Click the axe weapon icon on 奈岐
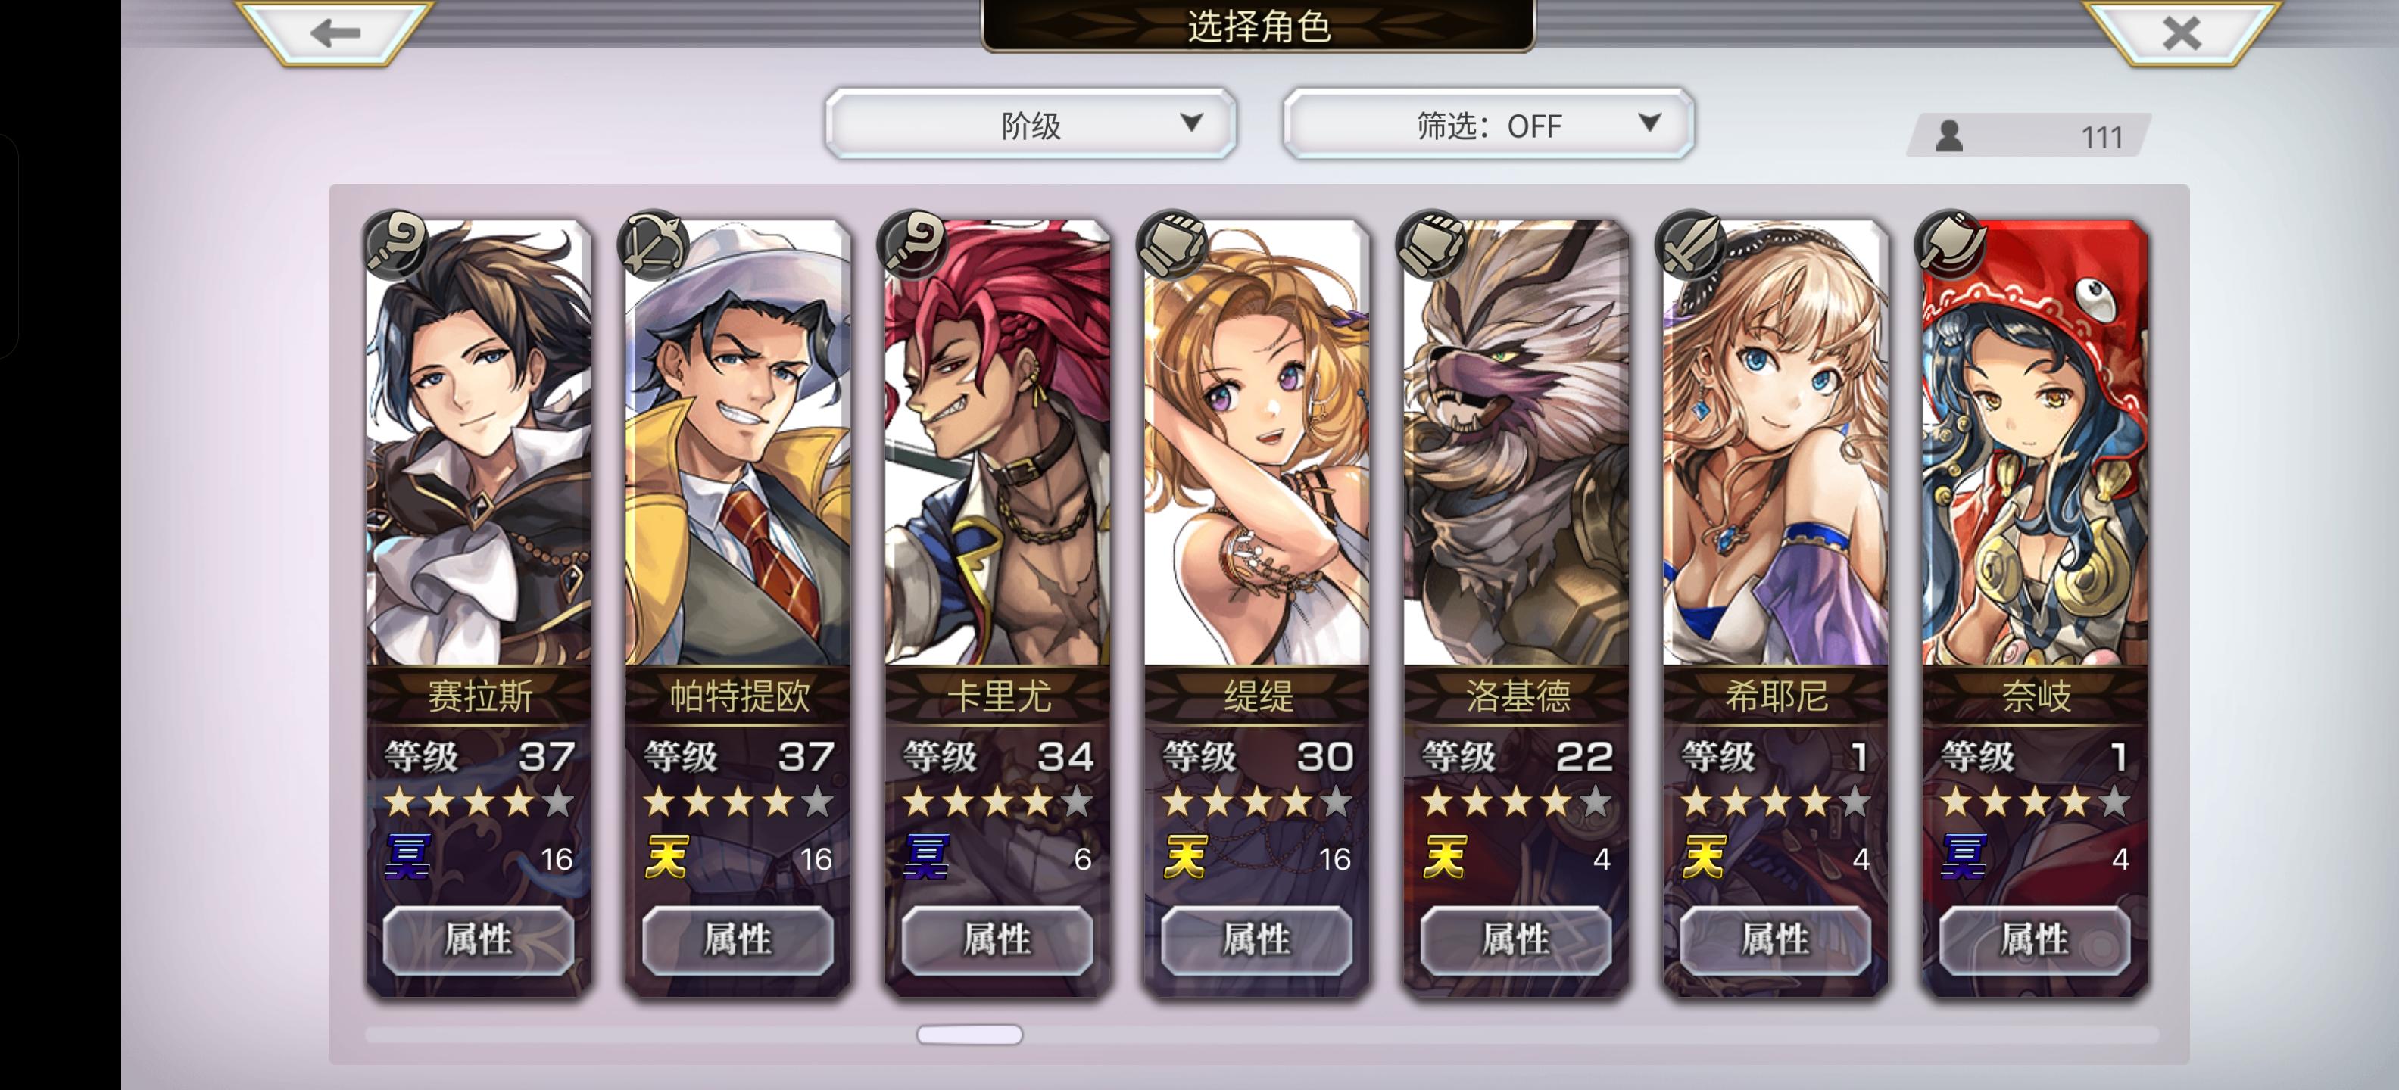Image resolution: width=2399 pixels, height=1090 pixels. (x=1950, y=244)
